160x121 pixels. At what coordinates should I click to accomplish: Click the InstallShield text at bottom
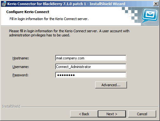tap(11, 106)
